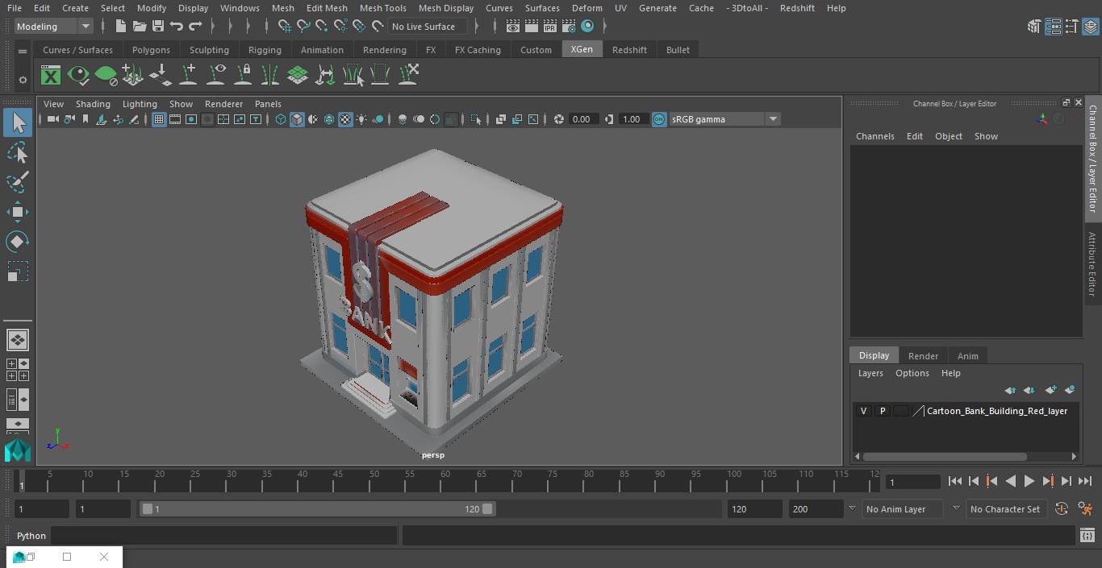1102x568 pixels.
Task: Open the Auto keyframe toggle icon
Action: [x=1062, y=508]
